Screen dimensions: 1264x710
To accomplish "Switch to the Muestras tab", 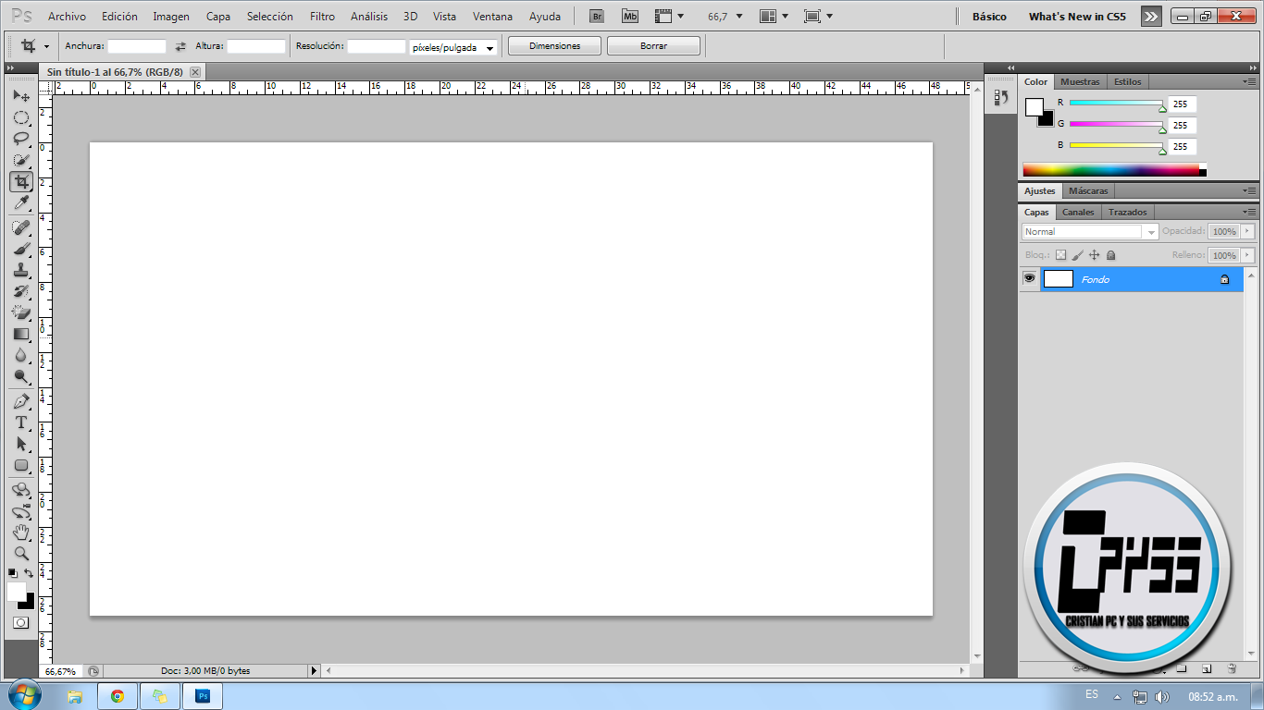I will [x=1080, y=82].
